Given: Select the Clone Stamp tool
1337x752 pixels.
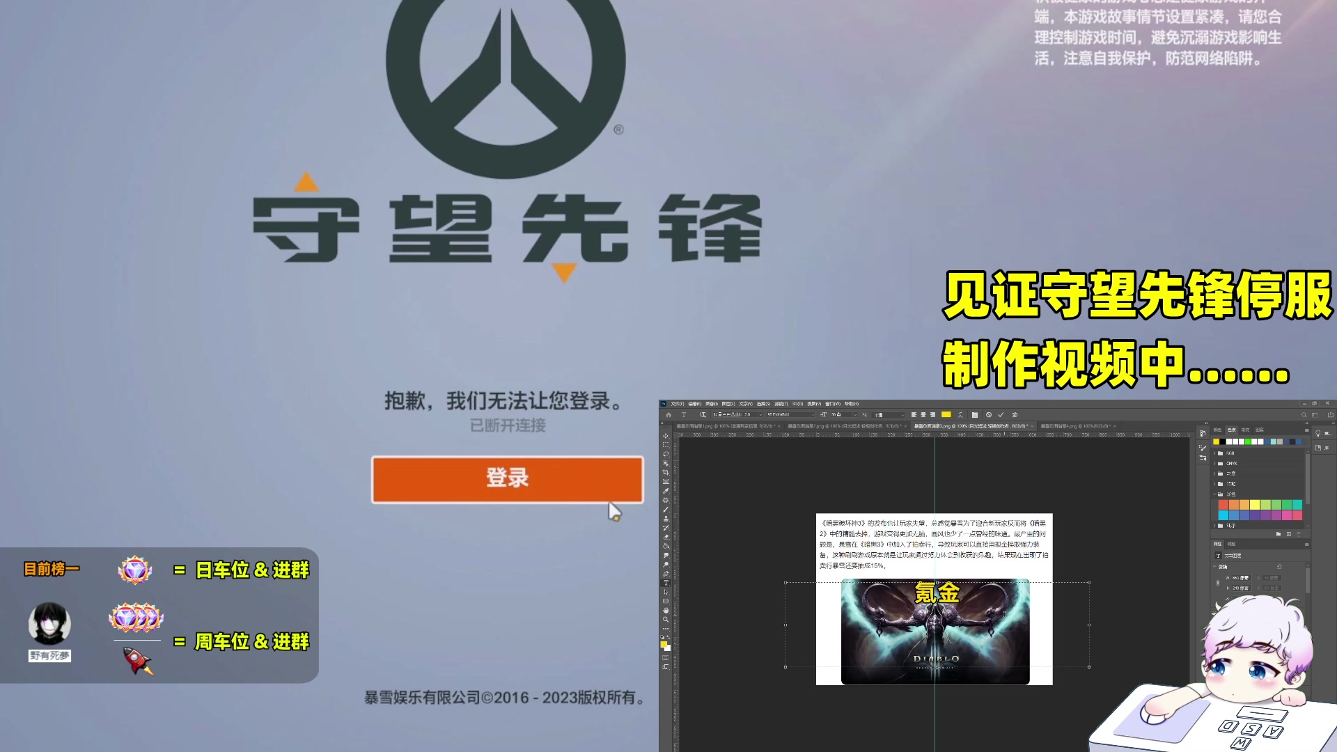Looking at the screenshot, I should pos(666,518).
